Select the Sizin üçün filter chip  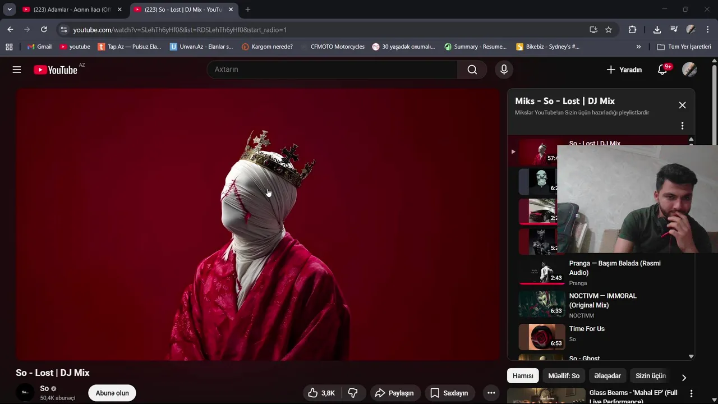pos(651,376)
